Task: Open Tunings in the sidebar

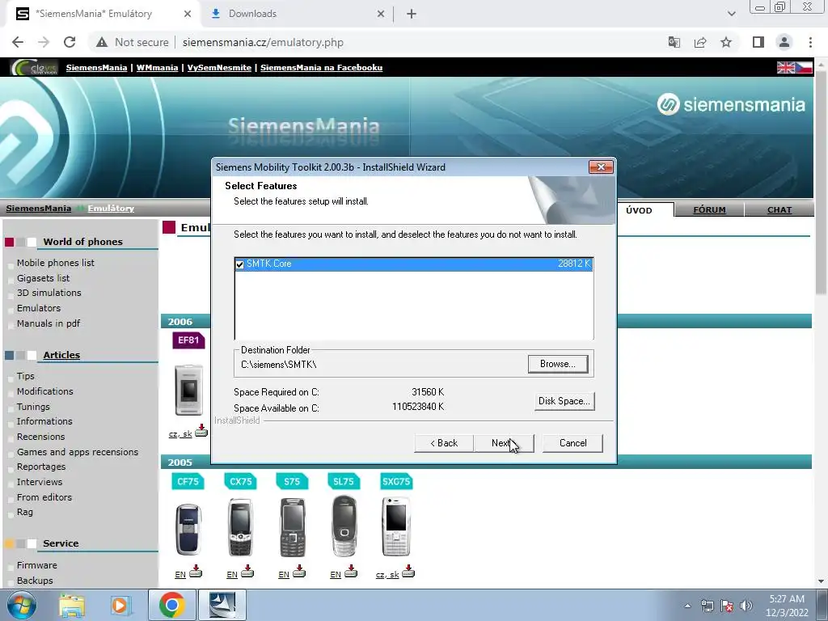Action: tap(33, 407)
